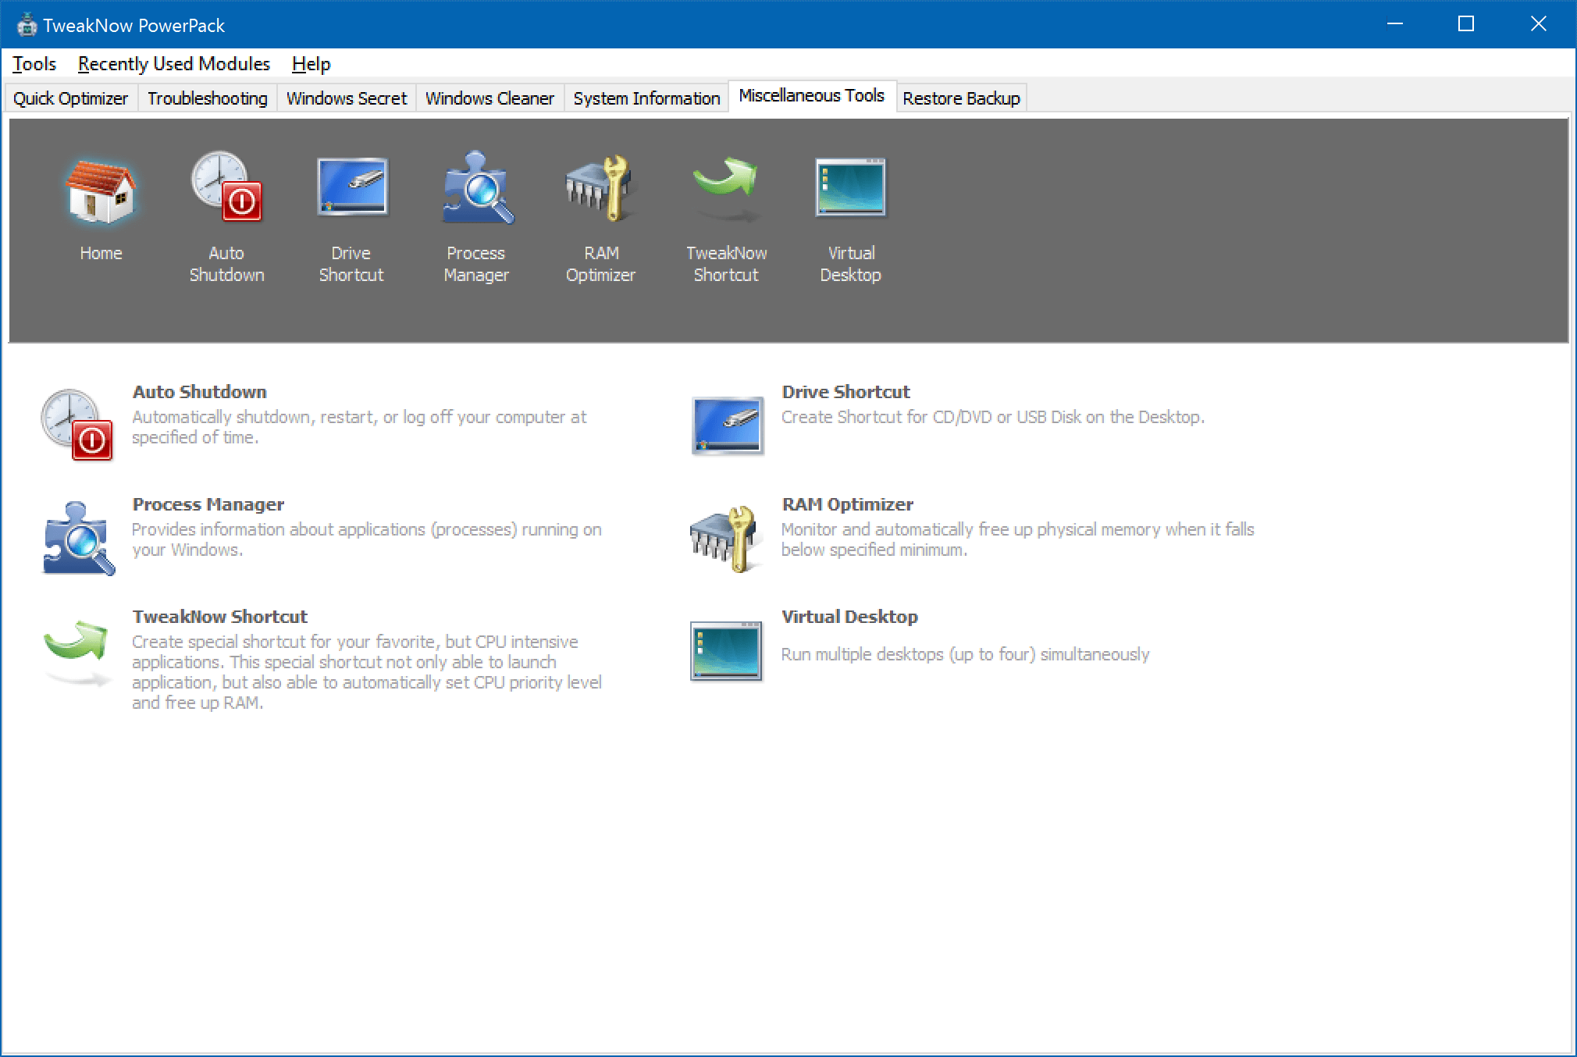
Task: Click the Home house icon
Action: tap(101, 192)
